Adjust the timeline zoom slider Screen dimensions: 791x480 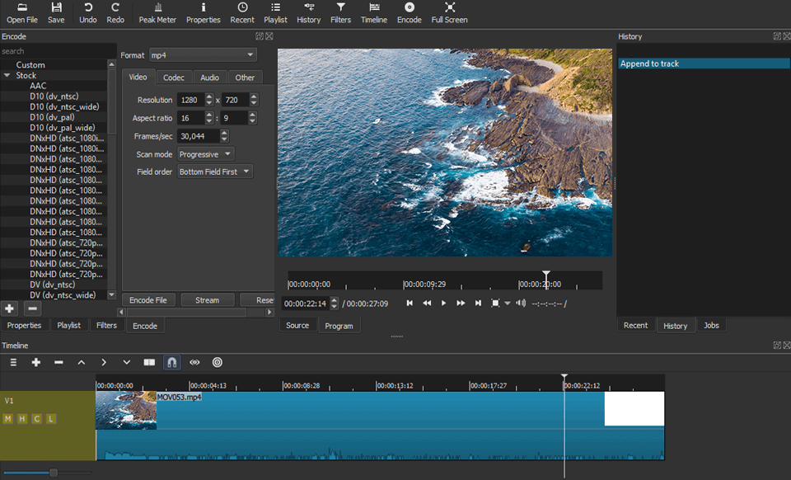(x=52, y=473)
